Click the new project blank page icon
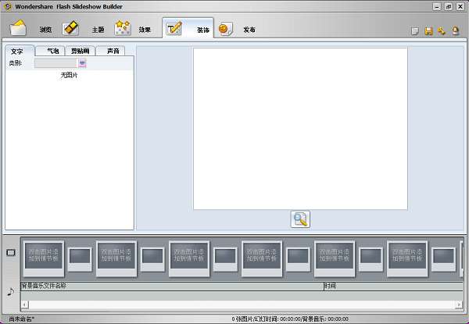Screen dimensions: 469x324 415,31
